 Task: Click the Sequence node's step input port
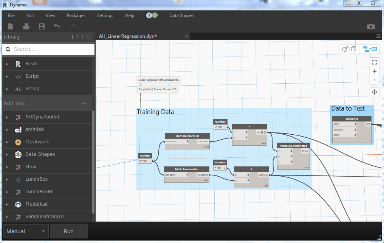click(x=344, y=135)
